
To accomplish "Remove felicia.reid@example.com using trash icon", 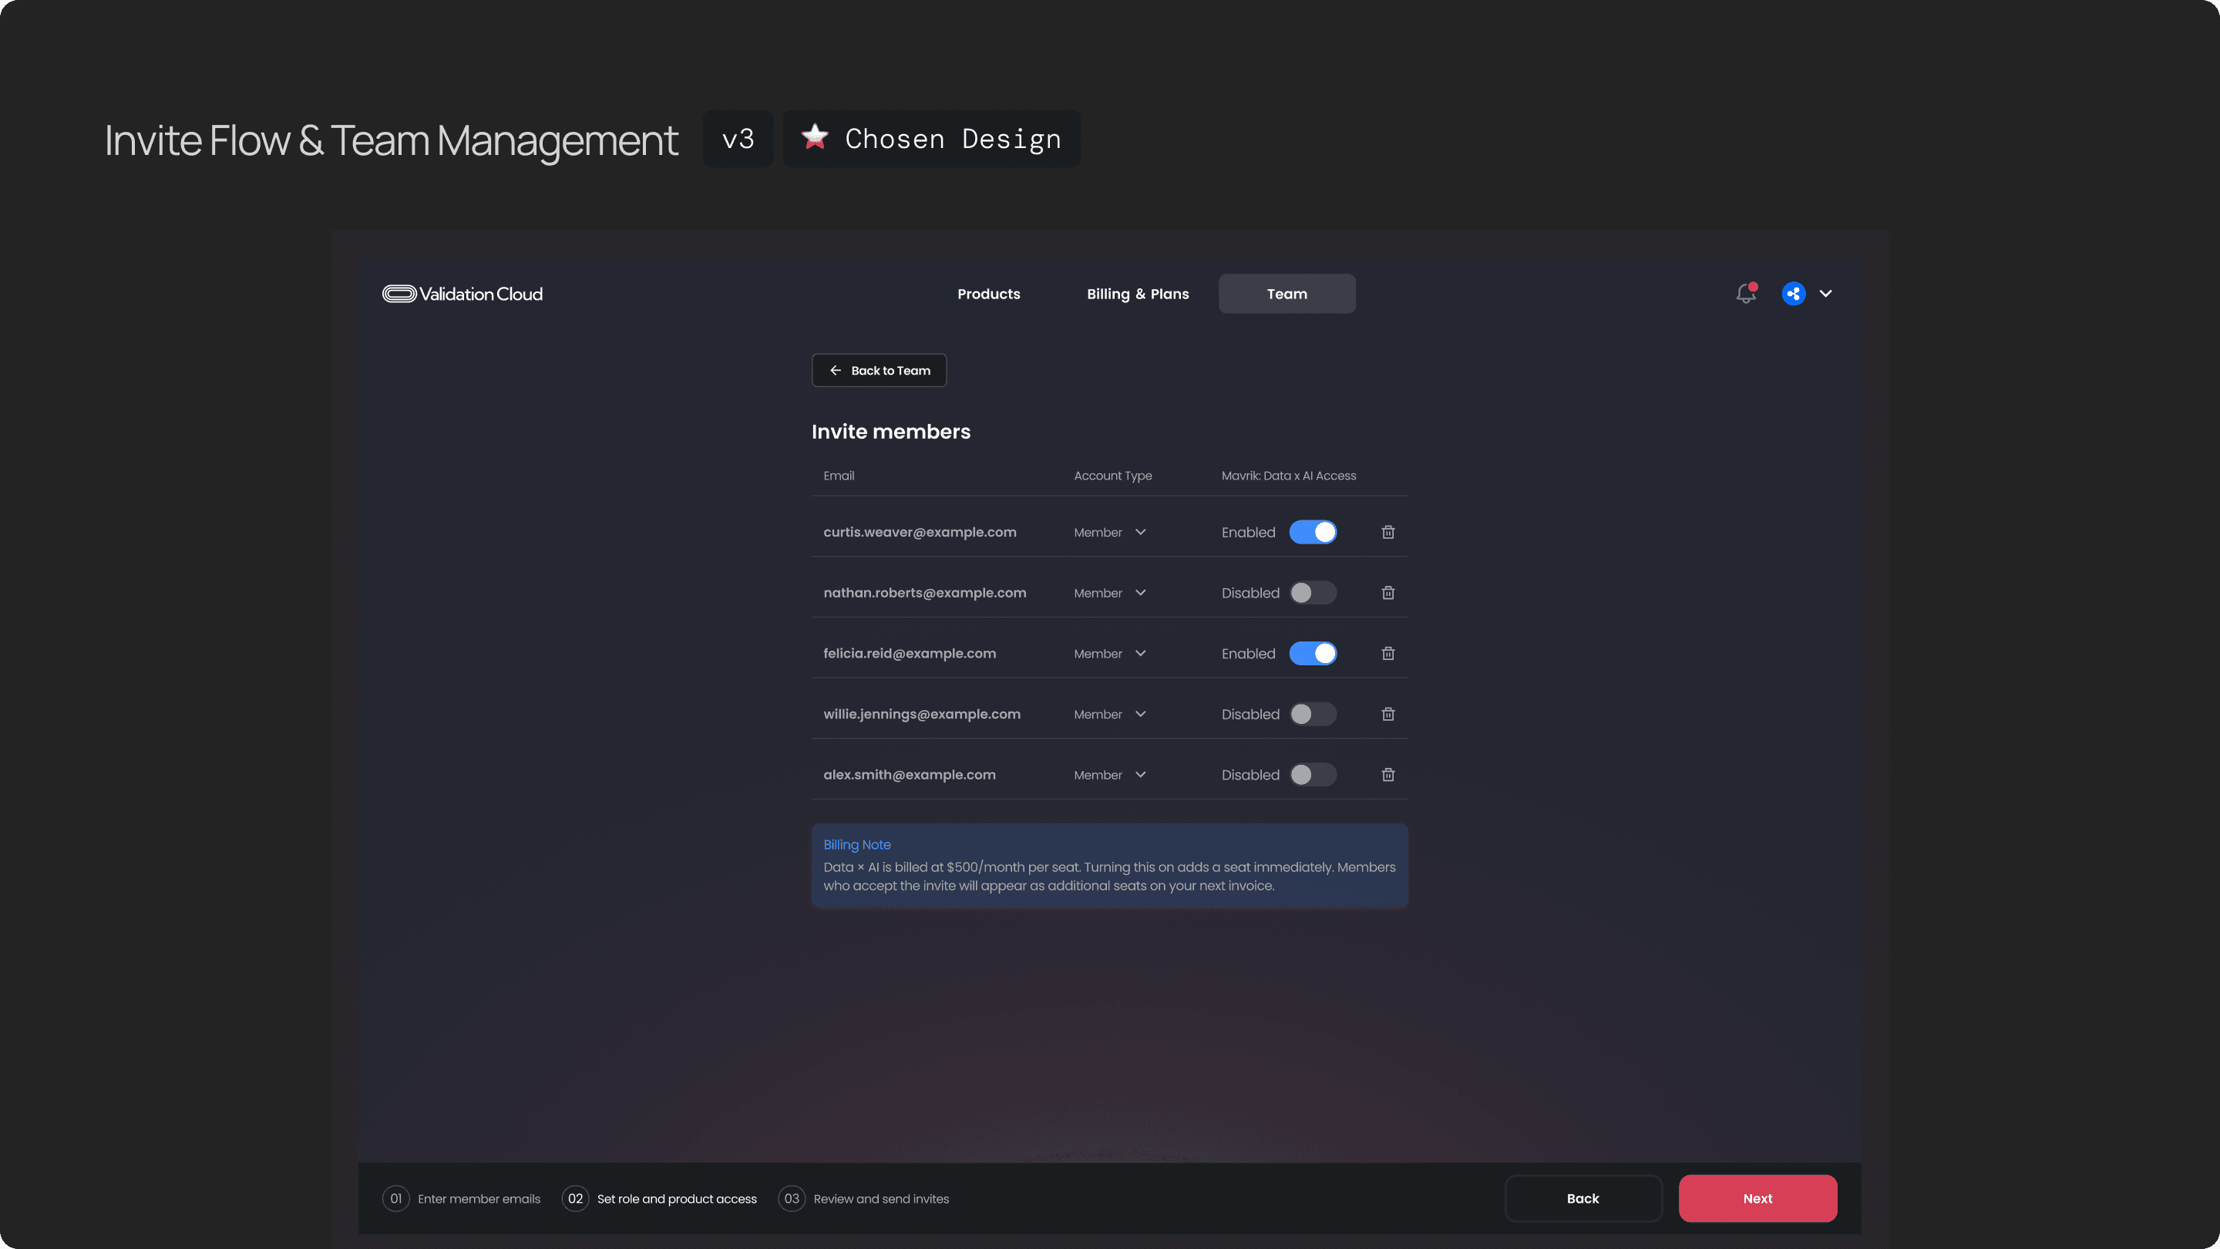I will click(1387, 653).
